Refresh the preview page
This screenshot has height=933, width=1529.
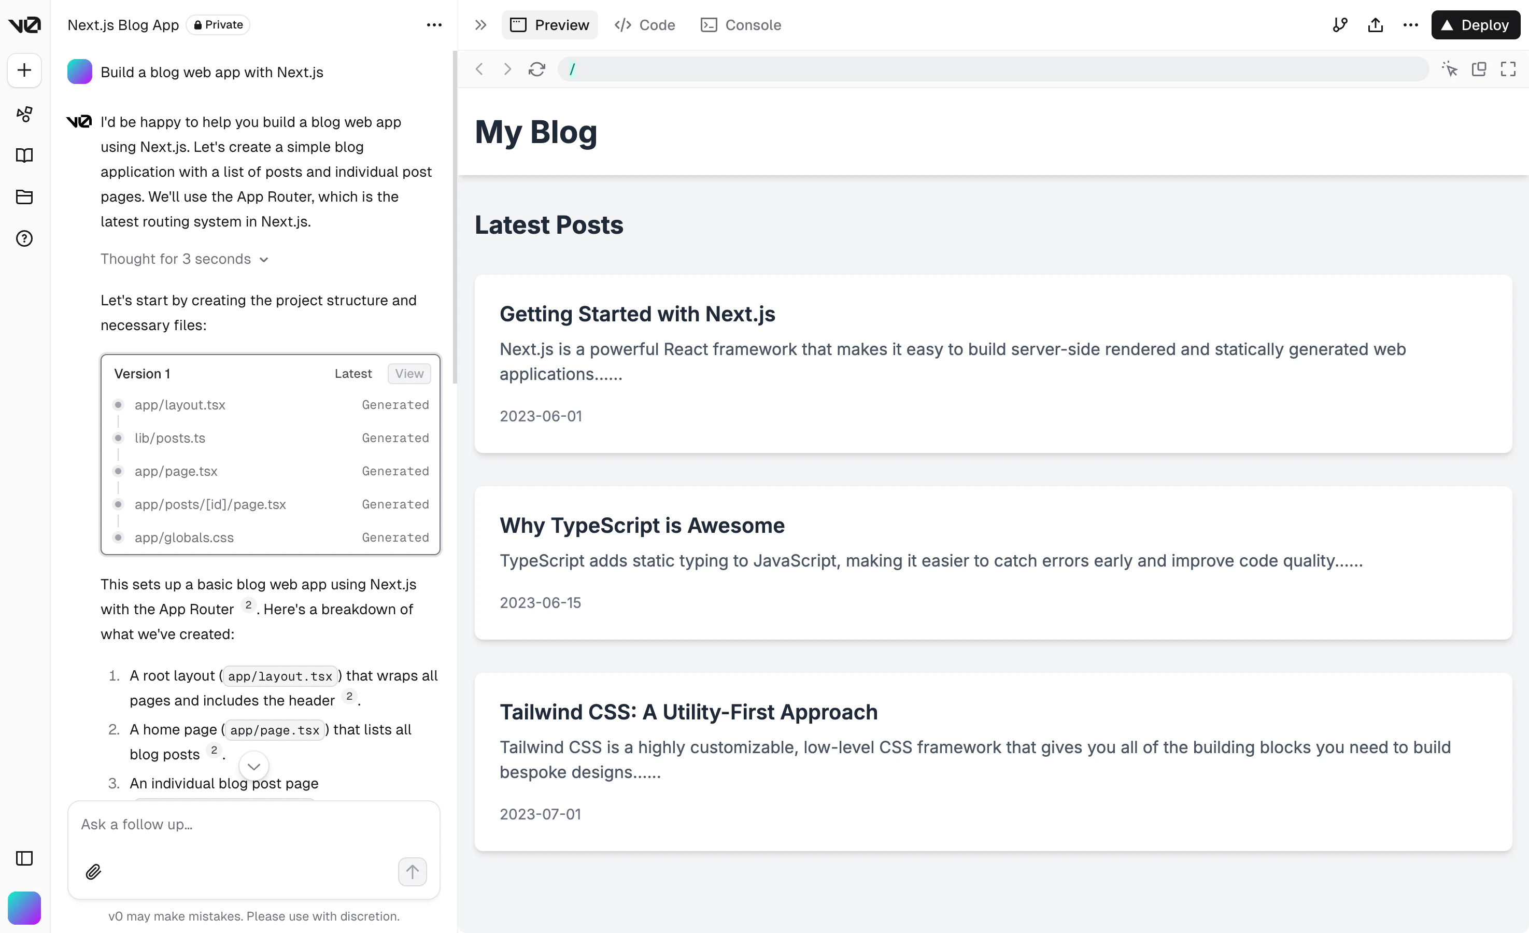(x=537, y=69)
